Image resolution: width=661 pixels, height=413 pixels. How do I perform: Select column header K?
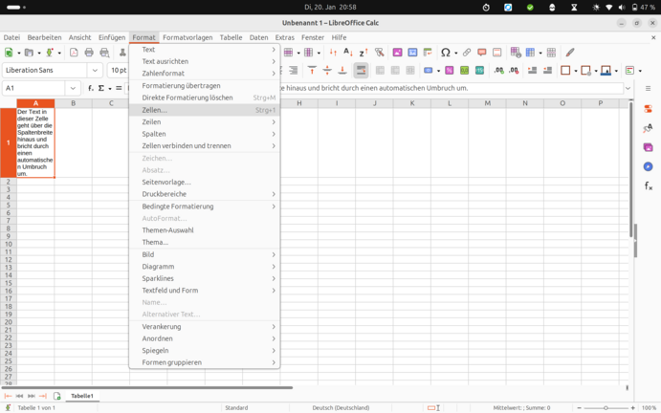pos(411,103)
